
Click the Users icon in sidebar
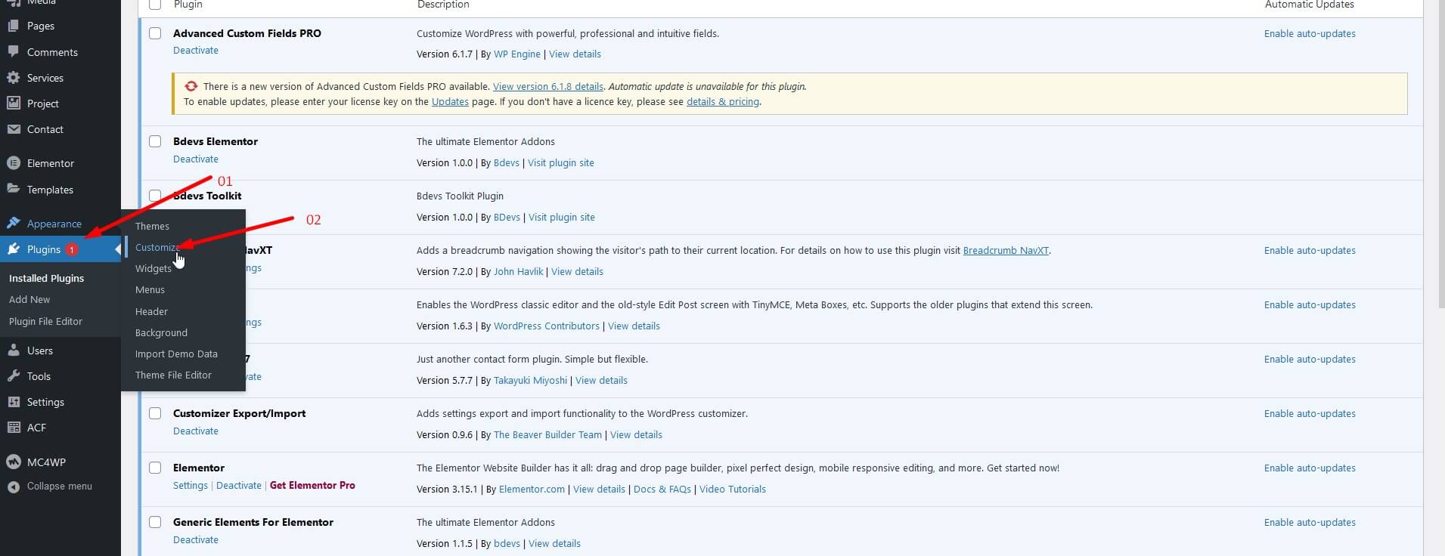coord(13,351)
